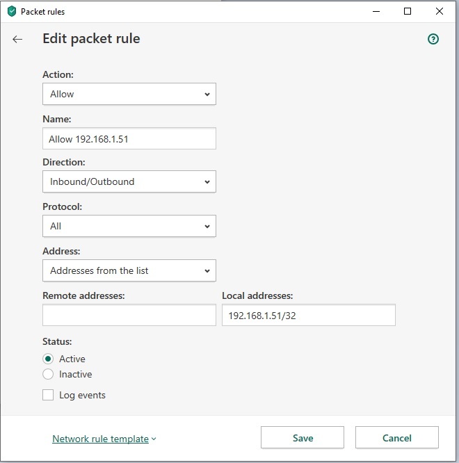Click the Save button
Image resolution: width=459 pixels, height=463 pixels.
pyautogui.click(x=303, y=438)
